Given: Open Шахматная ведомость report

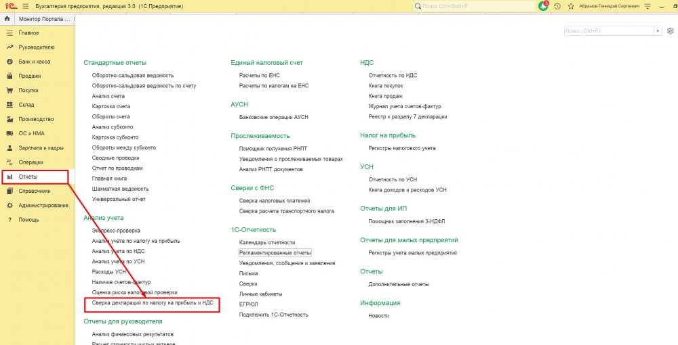Looking at the screenshot, I should point(120,189).
